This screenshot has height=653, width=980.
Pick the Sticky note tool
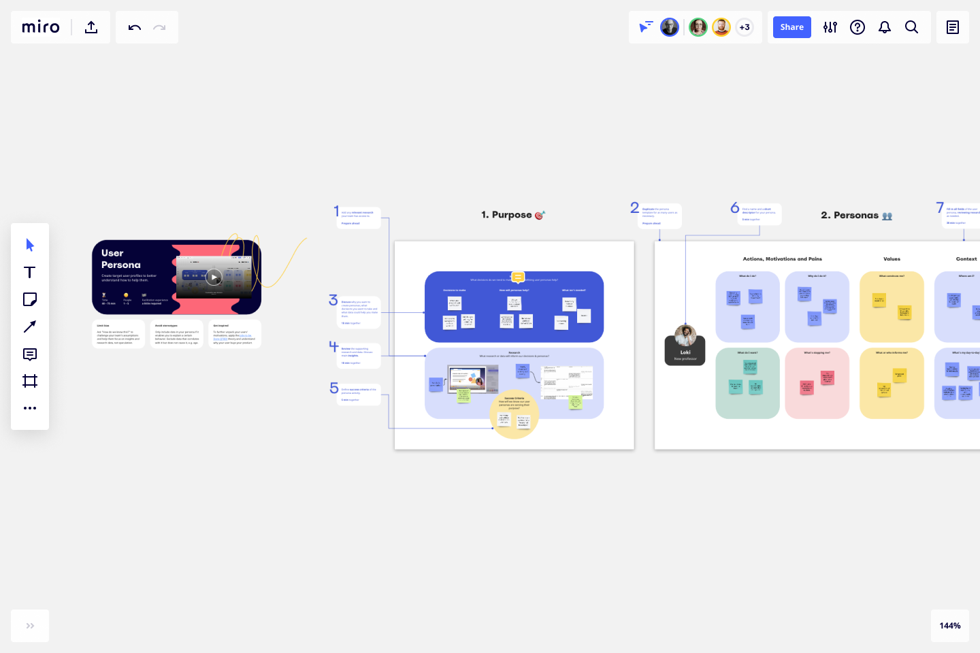pos(30,299)
